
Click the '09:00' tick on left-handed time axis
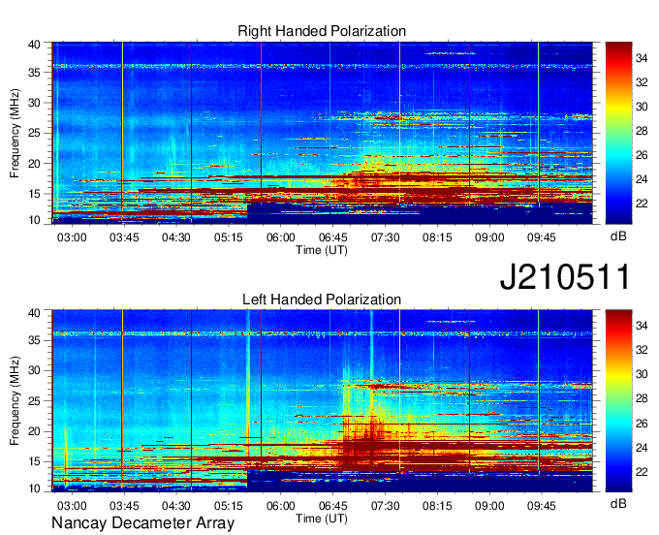[x=489, y=506]
